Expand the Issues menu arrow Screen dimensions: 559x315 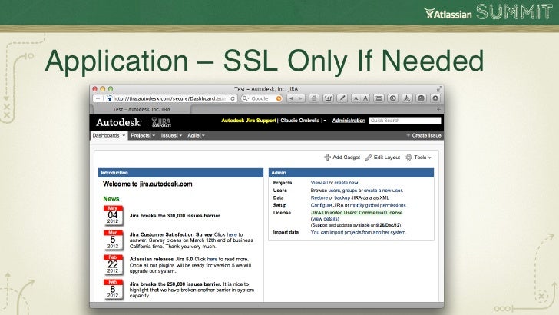[180, 135]
